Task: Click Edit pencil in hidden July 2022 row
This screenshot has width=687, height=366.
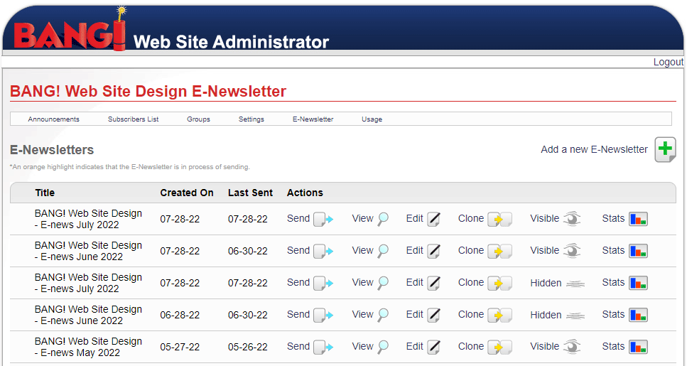Action: click(x=434, y=283)
